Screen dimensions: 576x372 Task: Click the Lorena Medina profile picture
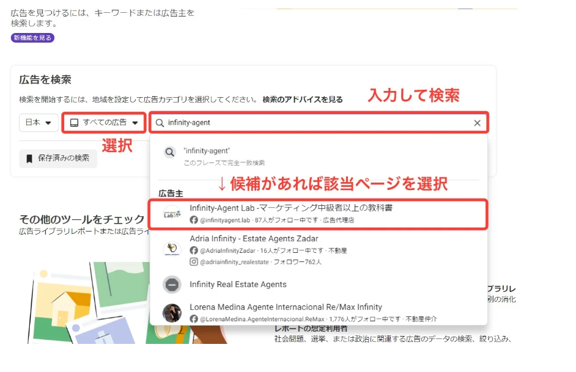[172, 313]
